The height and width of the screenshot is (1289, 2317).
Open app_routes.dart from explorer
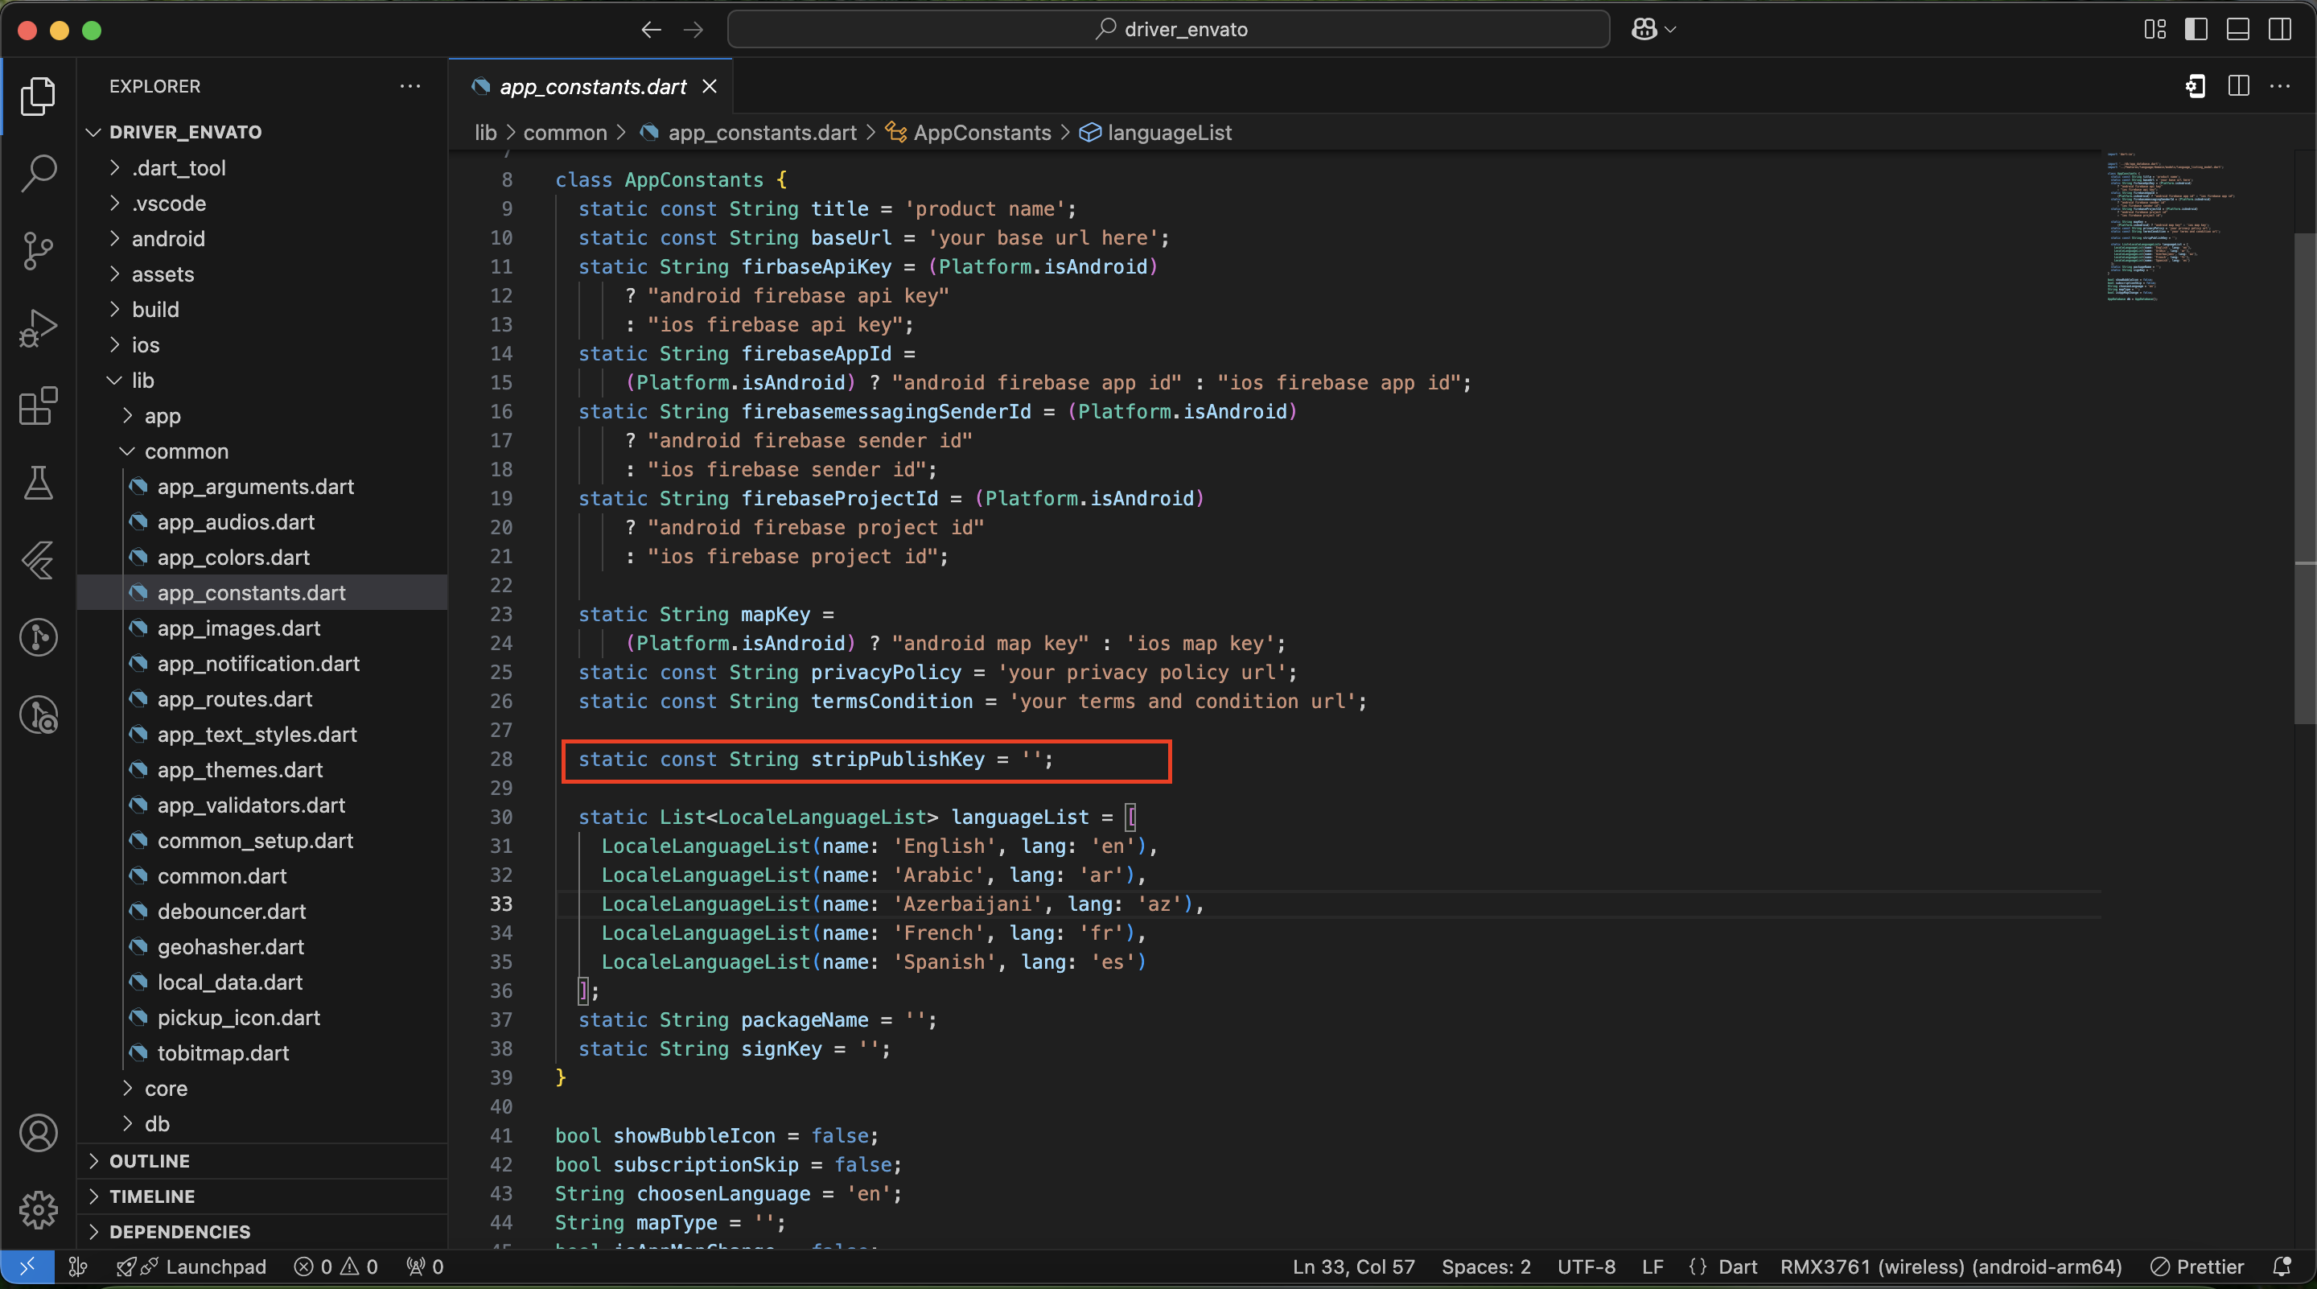(x=235, y=699)
